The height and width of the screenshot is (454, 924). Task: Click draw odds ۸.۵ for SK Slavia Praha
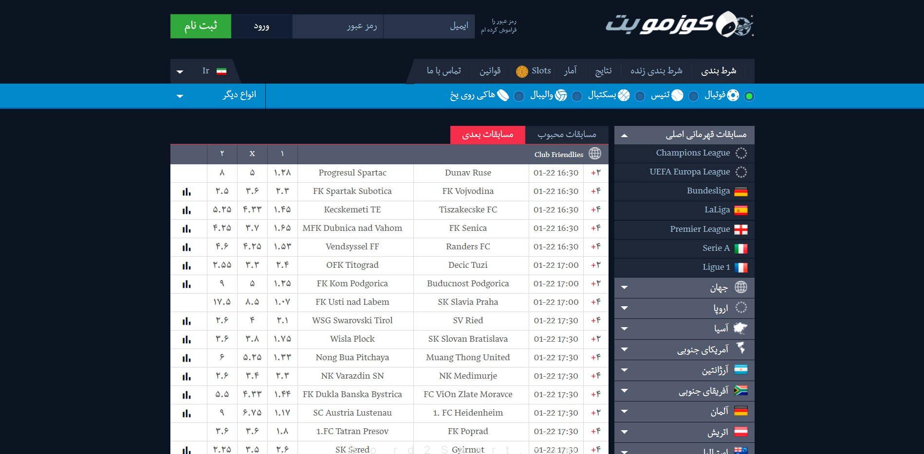click(x=252, y=302)
